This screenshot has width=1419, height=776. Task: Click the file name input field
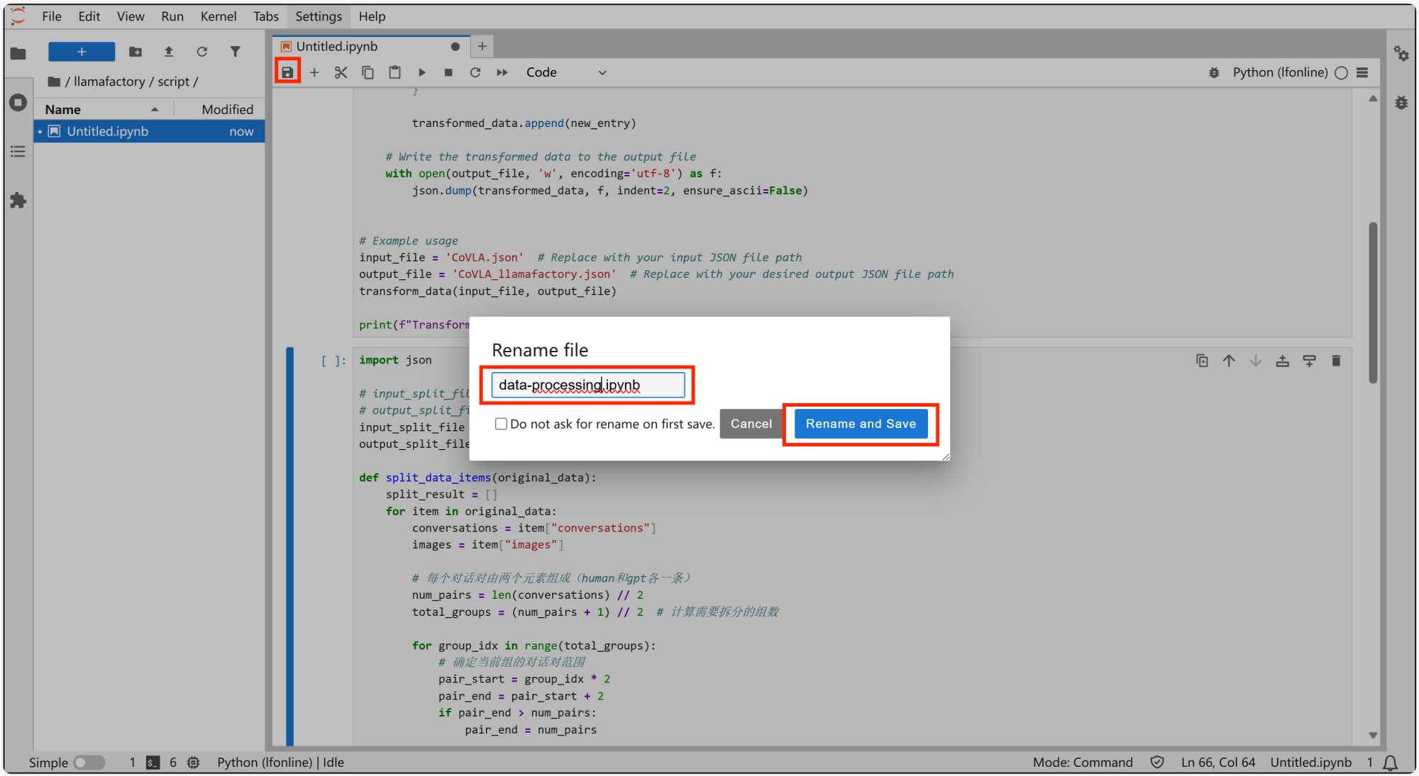[587, 385]
